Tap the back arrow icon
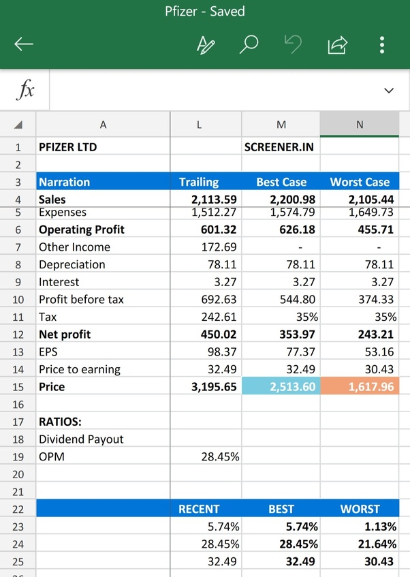Image resolution: width=410 pixels, height=577 pixels. 24,44
